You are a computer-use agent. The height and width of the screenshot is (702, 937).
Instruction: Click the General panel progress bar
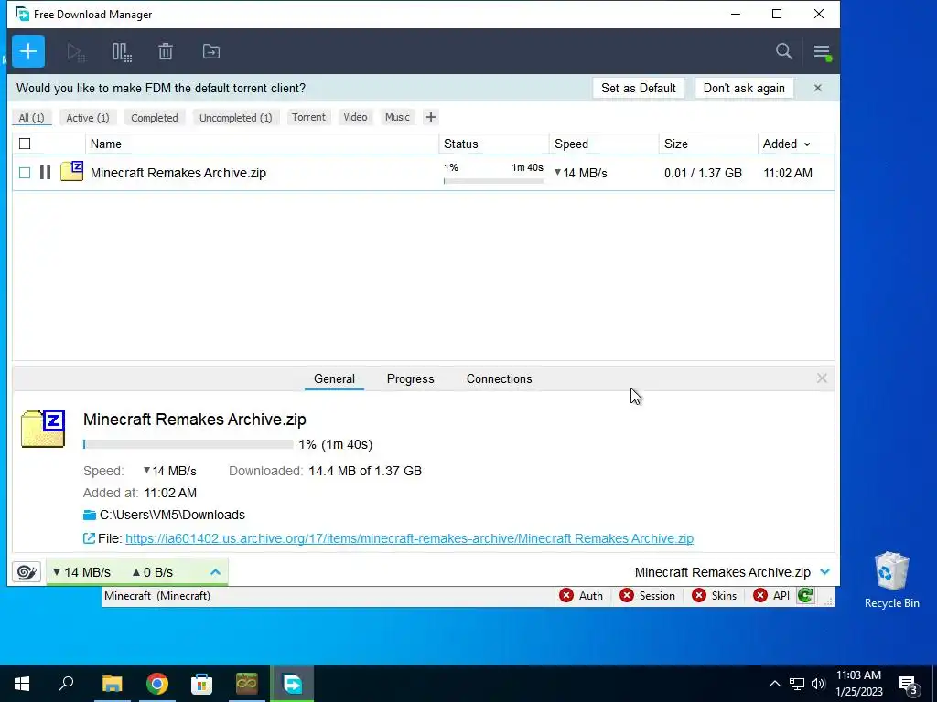[x=188, y=444]
